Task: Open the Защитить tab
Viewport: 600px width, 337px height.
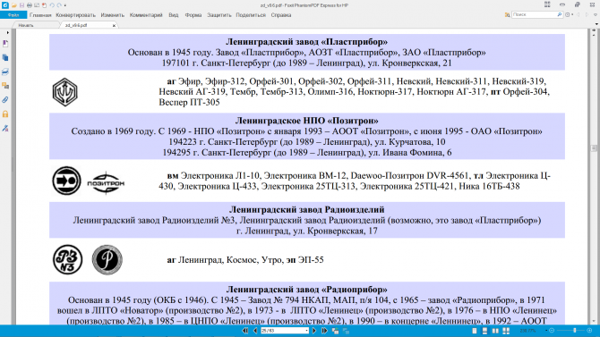Action: 219,15
